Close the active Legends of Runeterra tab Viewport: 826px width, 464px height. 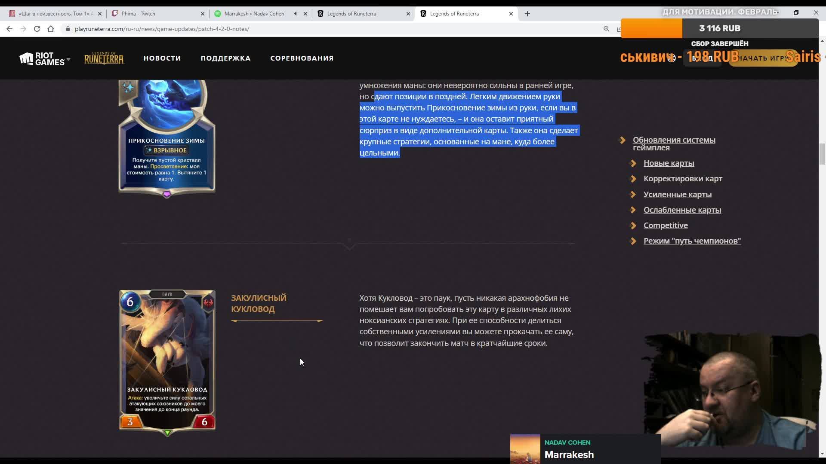(x=511, y=14)
